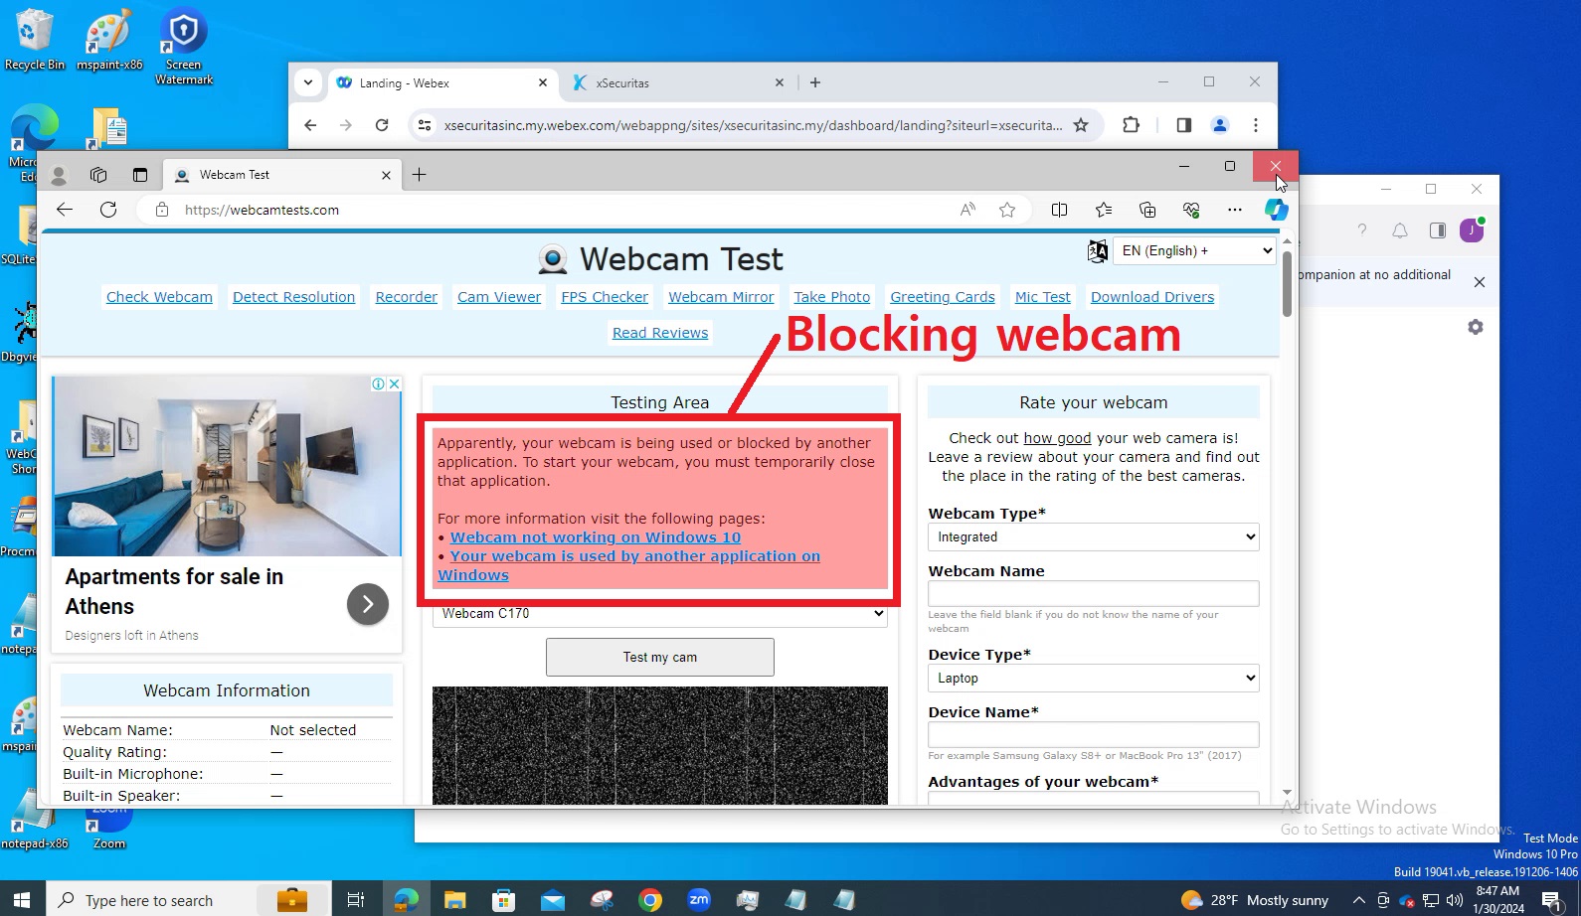Click the Copilot icon in Edge toolbar

pos(1276,210)
